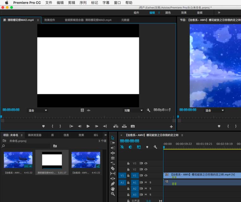This screenshot has height=202, width=241.
Task: Open the 字幕 menu
Action: point(106,3)
